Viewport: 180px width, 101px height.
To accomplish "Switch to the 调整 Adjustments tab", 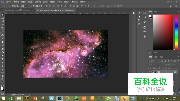I will coord(155,53).
